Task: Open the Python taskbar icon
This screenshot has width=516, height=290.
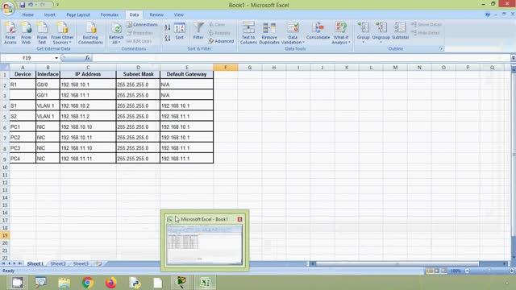Action: pyautogui.click(x=135, y=283)
